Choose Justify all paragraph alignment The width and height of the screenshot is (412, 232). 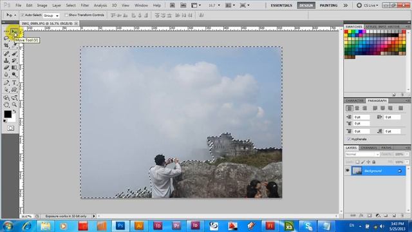tap(400, 108)
